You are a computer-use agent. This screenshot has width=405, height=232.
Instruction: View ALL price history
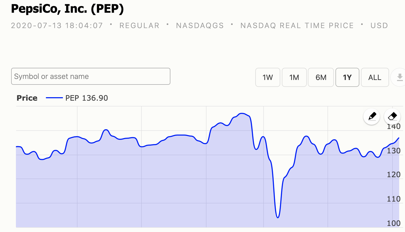(x=375, y=77)
